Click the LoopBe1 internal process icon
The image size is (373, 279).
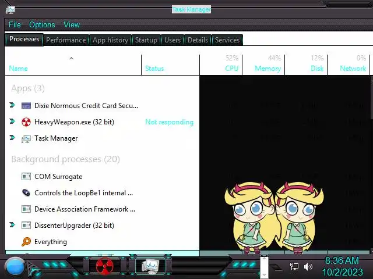(x=26, y=192)
